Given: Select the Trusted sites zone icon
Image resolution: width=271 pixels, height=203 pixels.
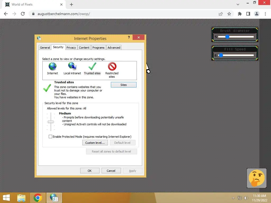Looking at the screenshot, I should (92, 66).
